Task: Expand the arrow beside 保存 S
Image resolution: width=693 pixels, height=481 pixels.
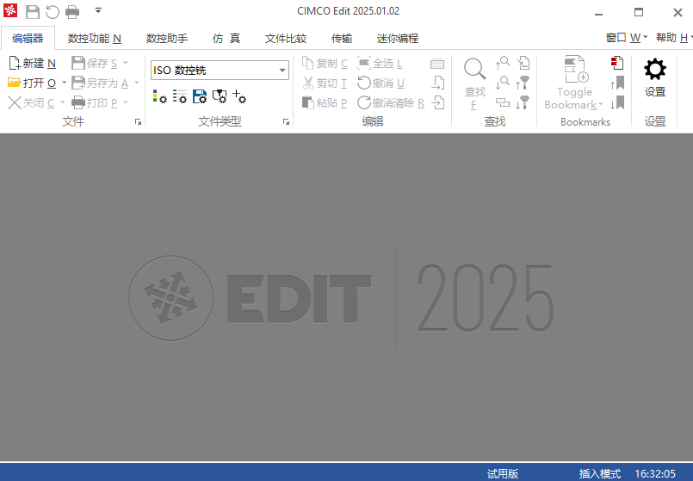Action: (x=126, y=63)
